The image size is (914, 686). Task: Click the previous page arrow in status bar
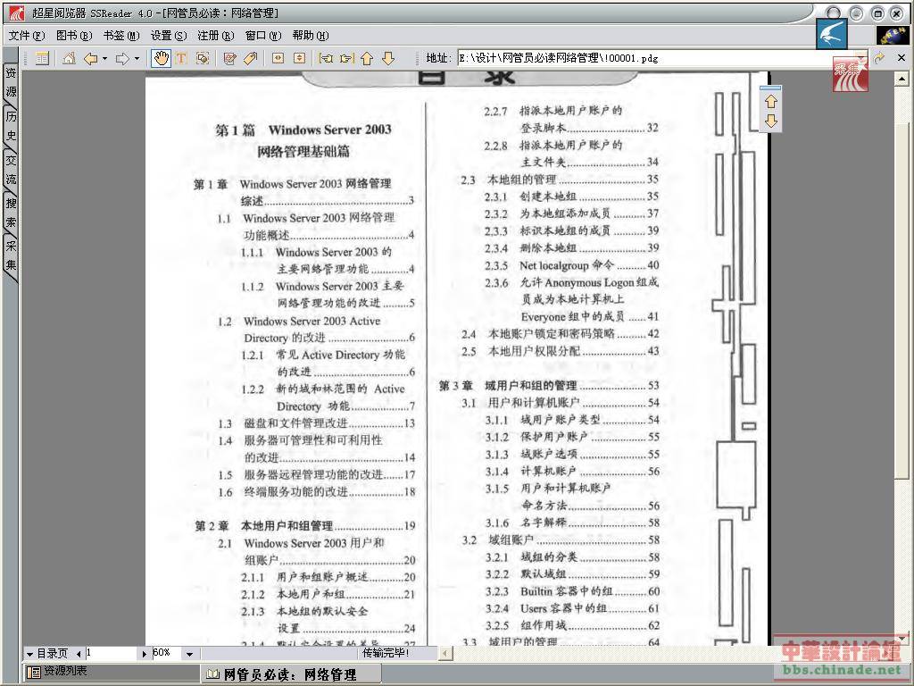tap(79, 654)
